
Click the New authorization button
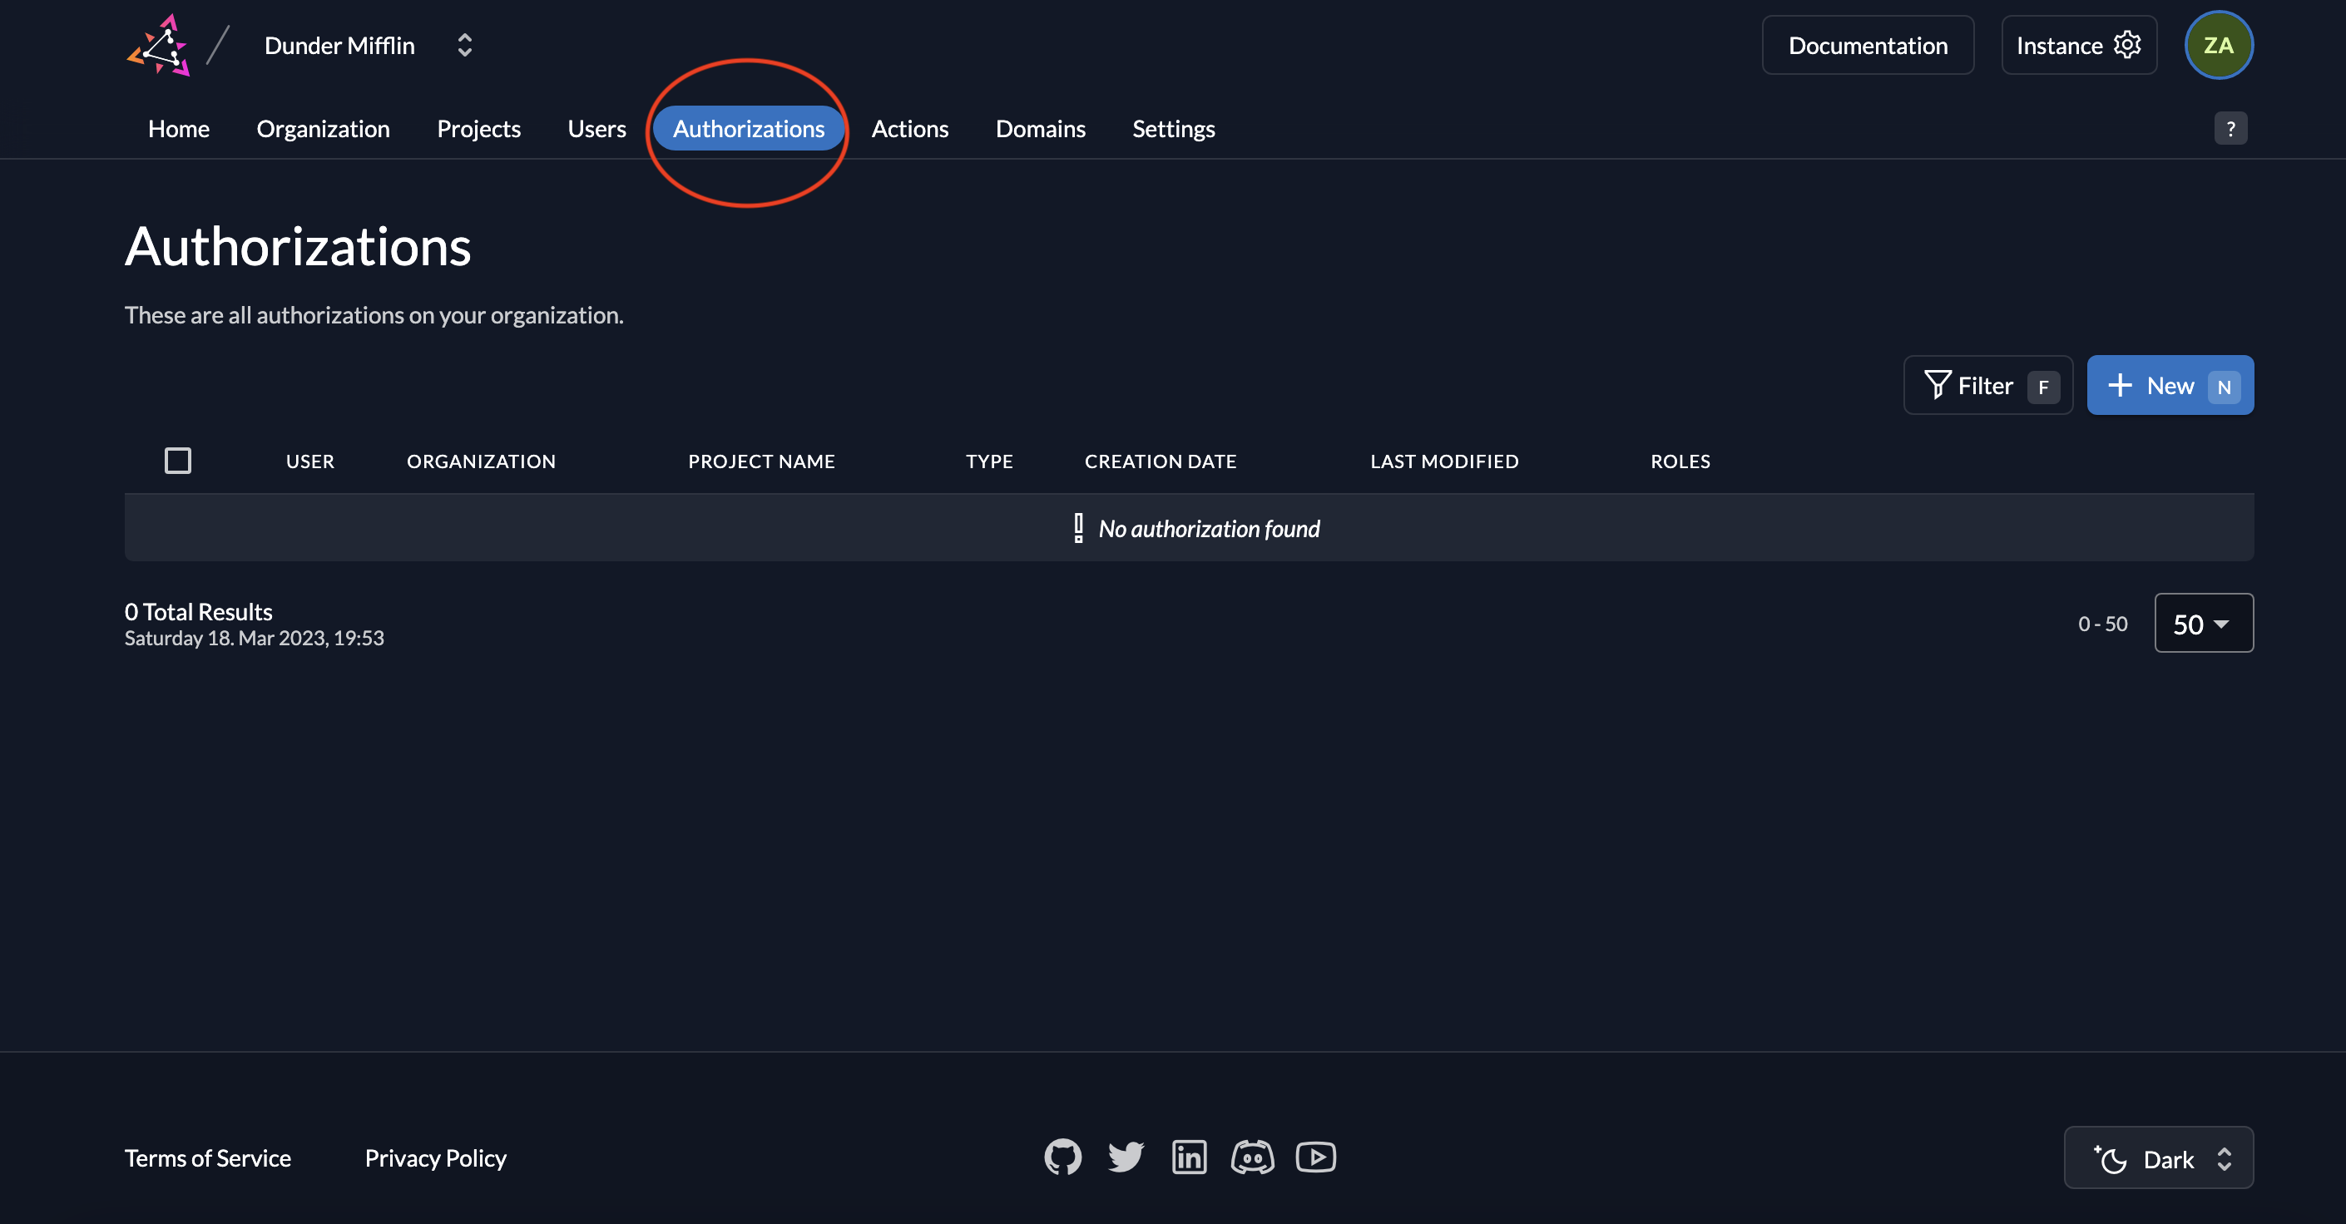tap(2169, 385)
